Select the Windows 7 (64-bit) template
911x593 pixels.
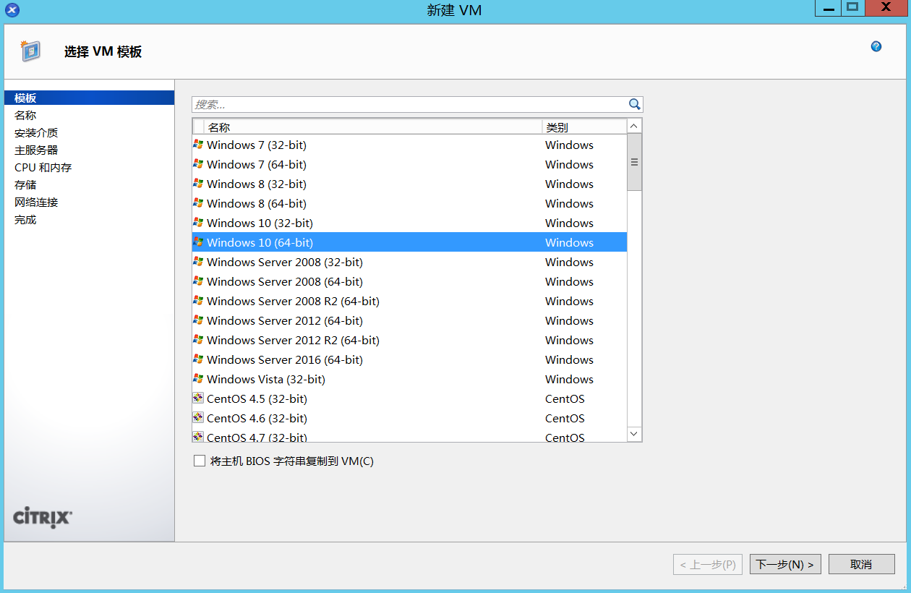tap(409, 164)
